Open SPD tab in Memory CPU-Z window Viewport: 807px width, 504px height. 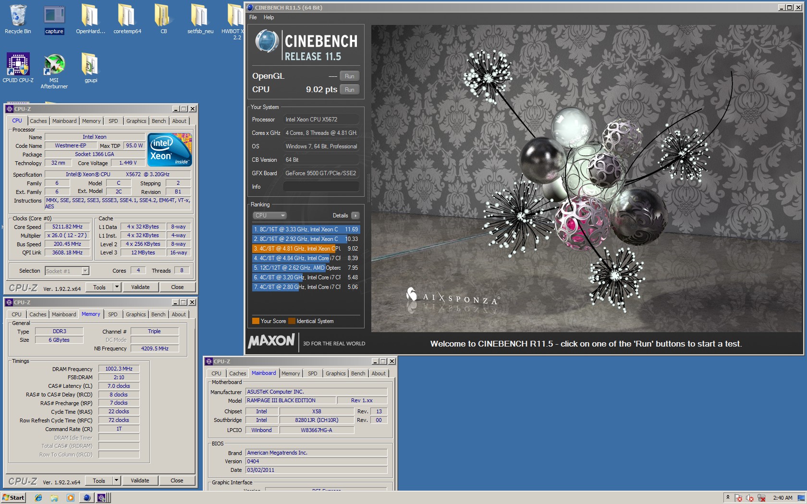(x=112, y=314)
